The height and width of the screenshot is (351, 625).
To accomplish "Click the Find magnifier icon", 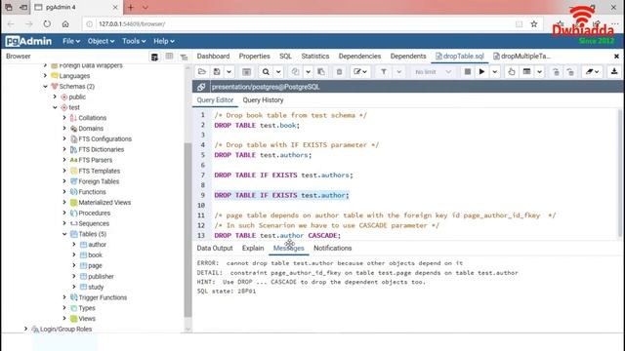I will pos(266,71).
